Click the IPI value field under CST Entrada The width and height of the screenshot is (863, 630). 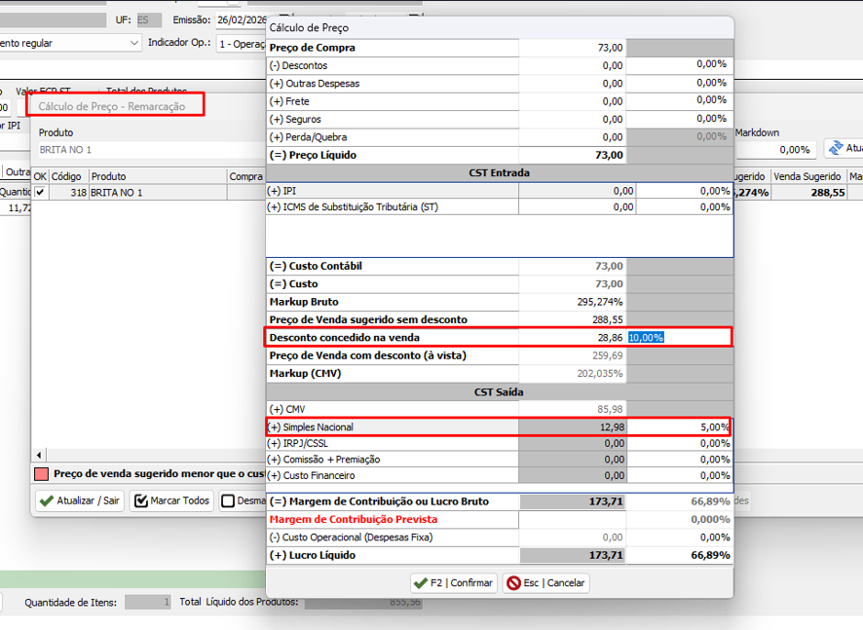click(x=579, y=191)
